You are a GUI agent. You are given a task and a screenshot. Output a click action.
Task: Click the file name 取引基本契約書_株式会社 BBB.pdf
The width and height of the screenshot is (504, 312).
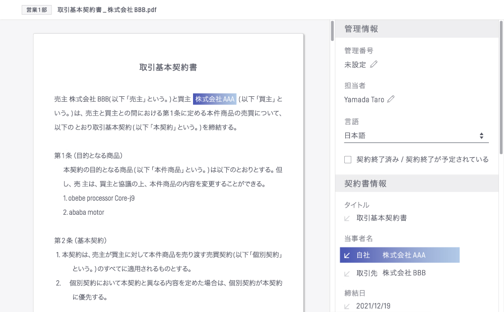[107, 10]
